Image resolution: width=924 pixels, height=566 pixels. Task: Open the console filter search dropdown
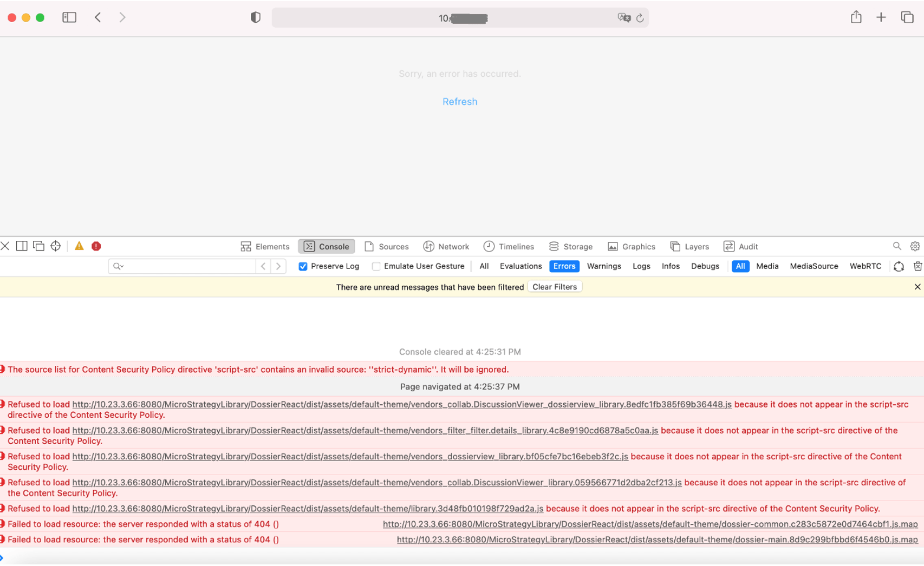(119, 266)
